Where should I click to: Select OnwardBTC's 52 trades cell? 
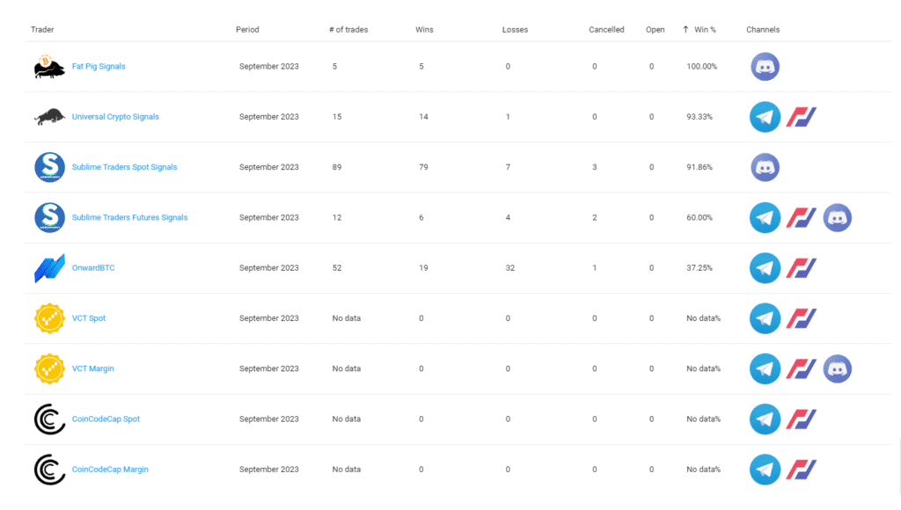(337, 267)
